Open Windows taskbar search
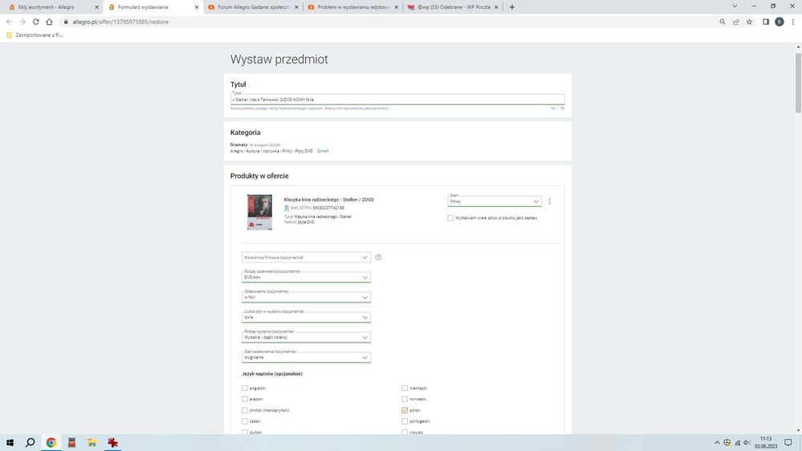Screen dimensions: 802x451 [x=31, y=442]
